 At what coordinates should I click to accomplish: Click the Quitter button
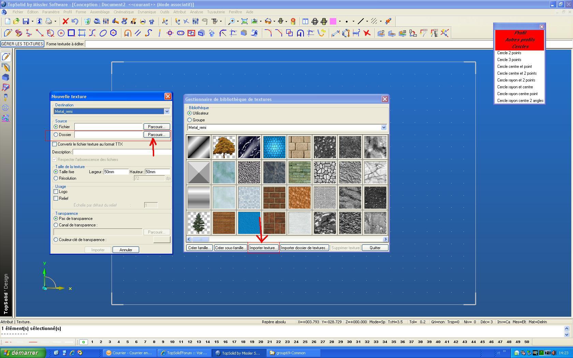(x=375, y=248)
